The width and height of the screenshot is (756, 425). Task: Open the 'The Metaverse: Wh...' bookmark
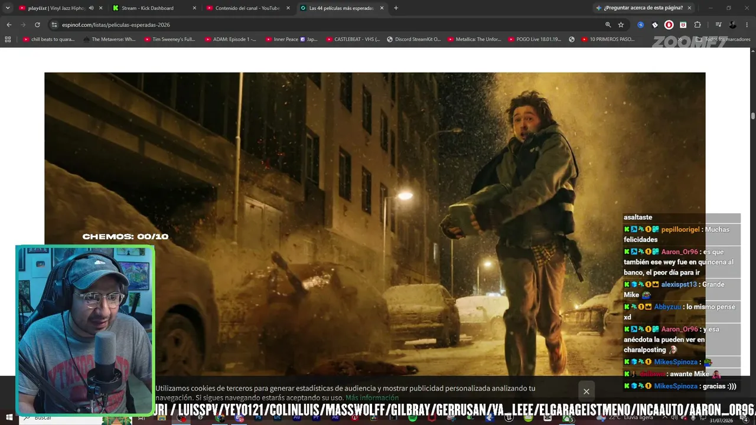click(110, 40)
